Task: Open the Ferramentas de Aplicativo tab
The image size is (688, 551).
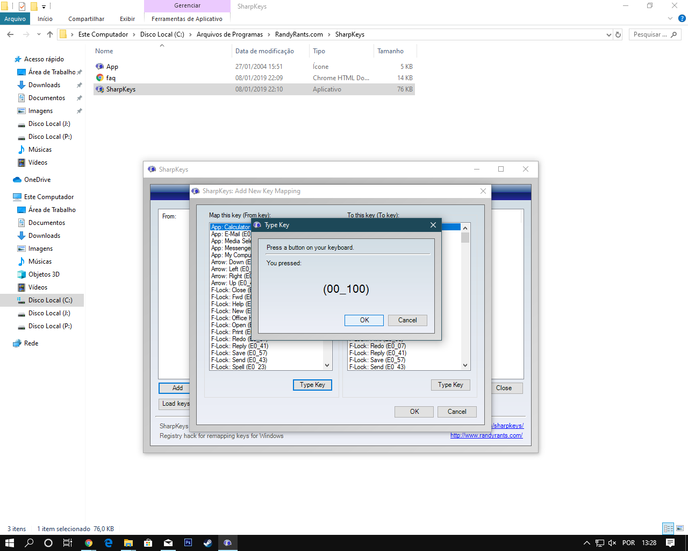Action: pos(187,19)
